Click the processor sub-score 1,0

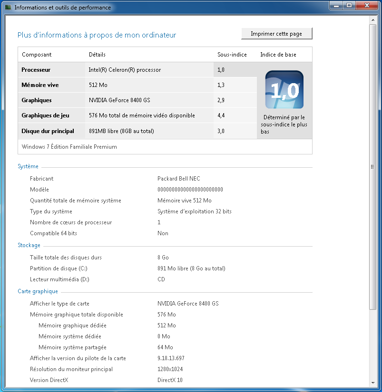pos(221,70)
